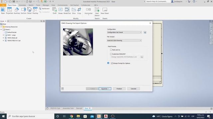213x119 pixels.
Task: Select the Detail view tool
Action: [29, 11]
